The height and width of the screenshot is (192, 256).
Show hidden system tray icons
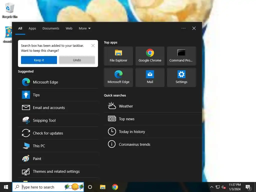[x=211, y=187]
